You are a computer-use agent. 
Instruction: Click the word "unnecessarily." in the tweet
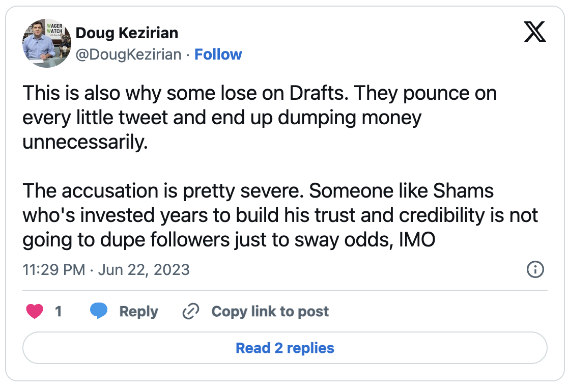tap(85, 142)
